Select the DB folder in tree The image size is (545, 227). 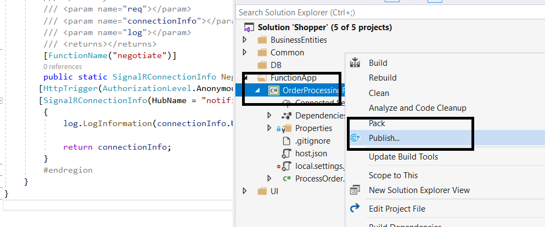coord(276,65)
